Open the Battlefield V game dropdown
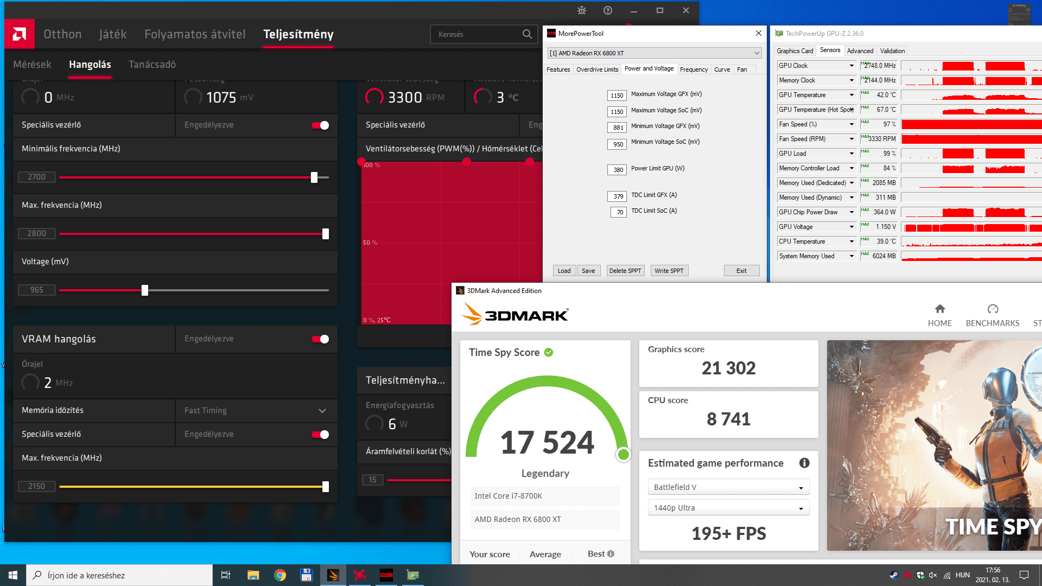Image resolution: width=1042 pixels, height=586 pixels. (x=728, y=487)
